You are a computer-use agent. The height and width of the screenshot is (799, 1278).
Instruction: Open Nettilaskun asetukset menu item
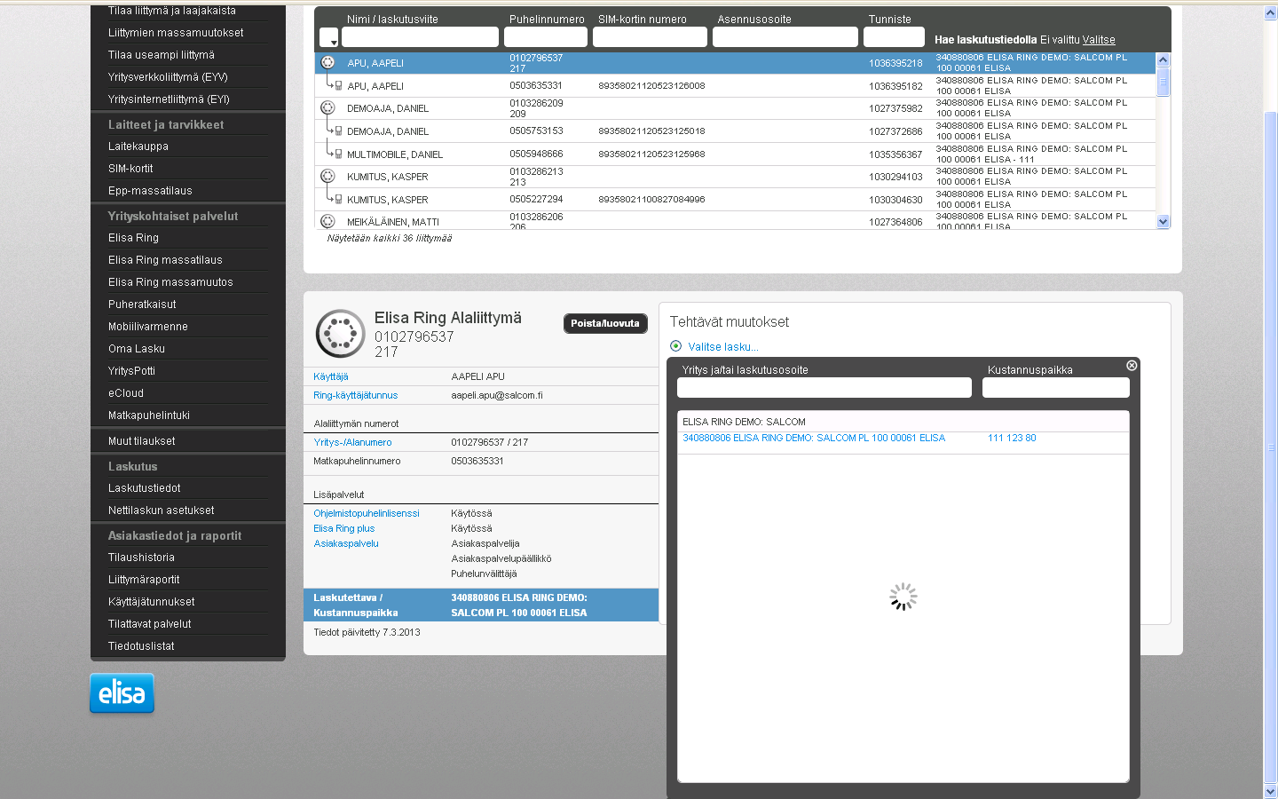point(162,510)
